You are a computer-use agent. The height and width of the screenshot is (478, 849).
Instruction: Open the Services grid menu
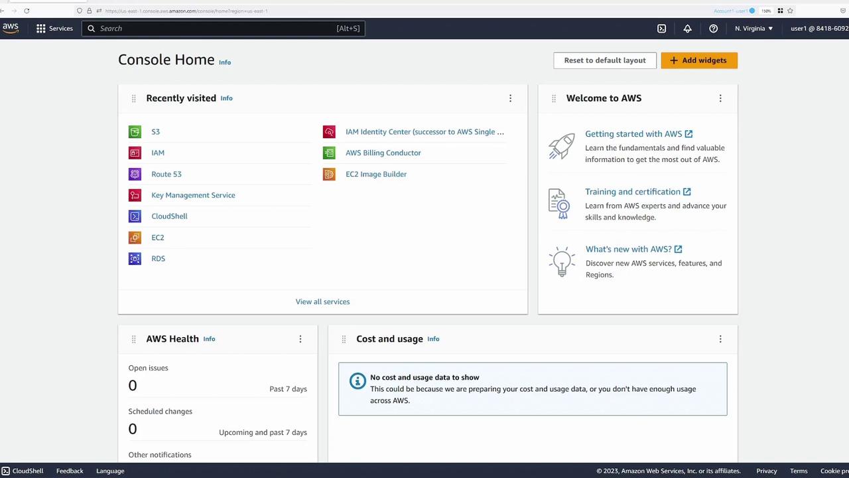coord(54,29)
